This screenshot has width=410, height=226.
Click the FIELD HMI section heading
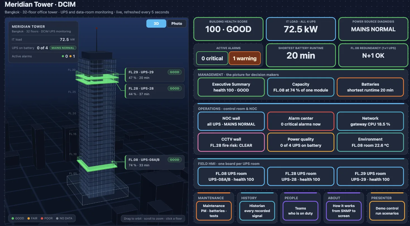tap(229, 164)
